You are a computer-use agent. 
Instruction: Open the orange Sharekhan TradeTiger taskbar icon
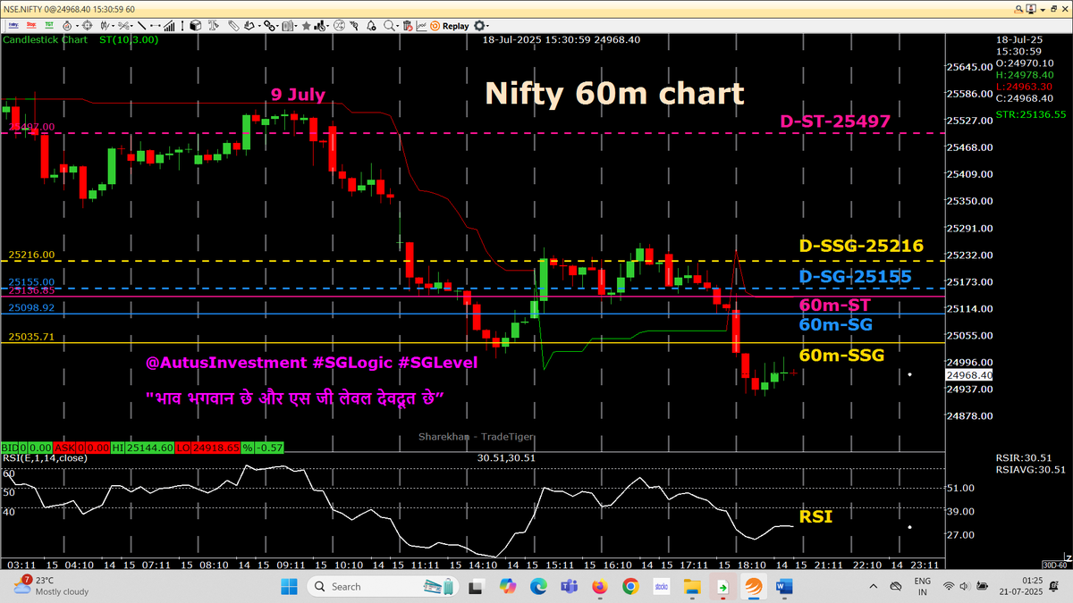click(753, 586)
